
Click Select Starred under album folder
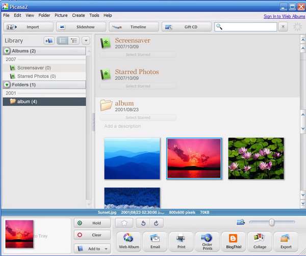[138, 118]
